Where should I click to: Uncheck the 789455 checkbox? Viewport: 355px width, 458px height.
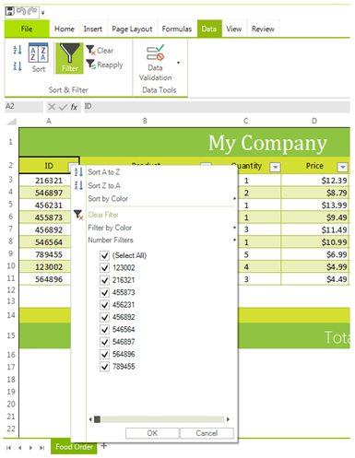coord(104,367)
